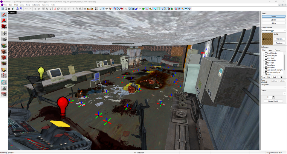Toggle the 2D grid icon
The width and height of the screenshot is (287, 154).
pos(3,9)
